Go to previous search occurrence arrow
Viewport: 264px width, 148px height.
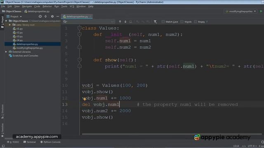120,22
